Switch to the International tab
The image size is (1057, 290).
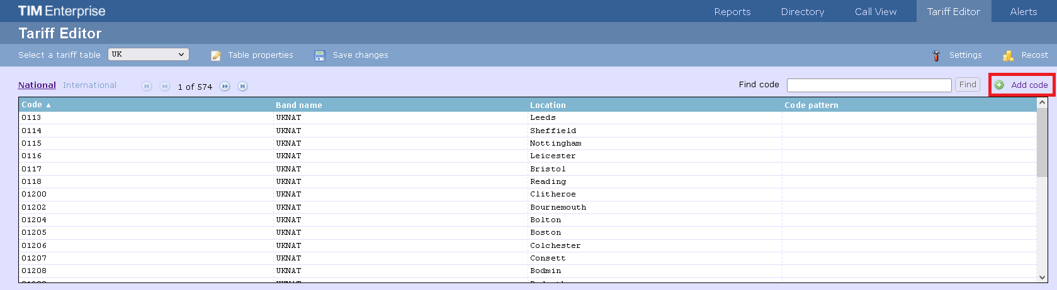point(89,85)
